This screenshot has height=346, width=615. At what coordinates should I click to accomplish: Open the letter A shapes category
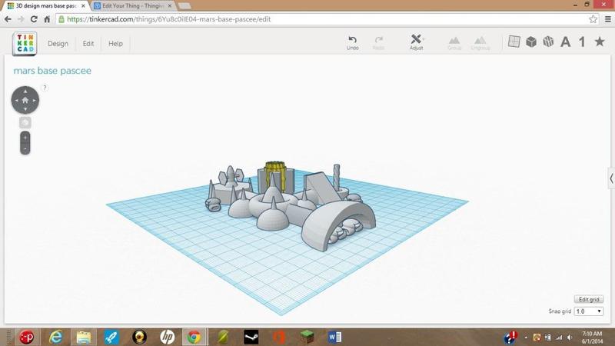tap(565, 42)
